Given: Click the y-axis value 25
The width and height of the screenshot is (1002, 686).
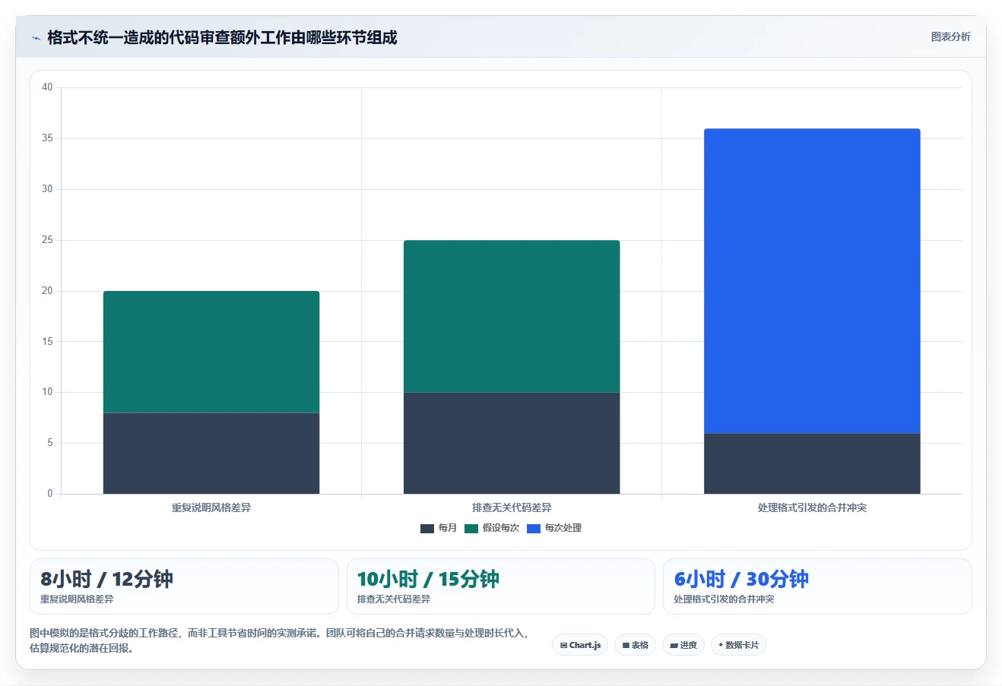Looking at the screenshot, I should point(47,240).
